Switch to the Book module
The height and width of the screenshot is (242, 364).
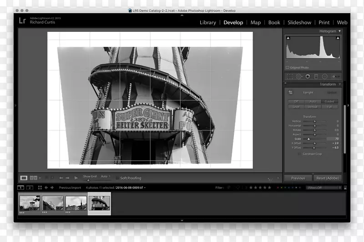274,22
